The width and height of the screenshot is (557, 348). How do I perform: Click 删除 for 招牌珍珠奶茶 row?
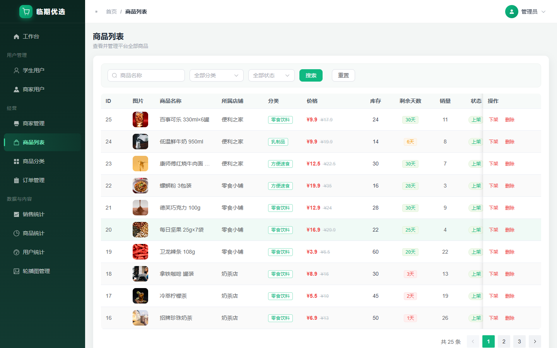coord(510,318)
